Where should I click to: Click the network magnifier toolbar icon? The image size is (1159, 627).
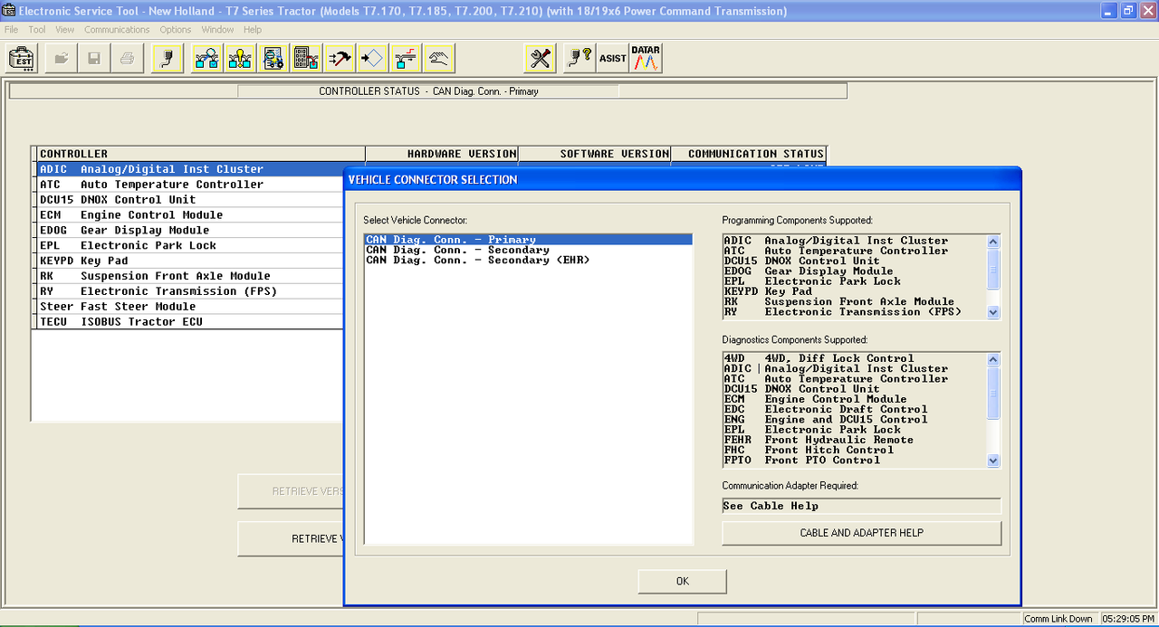207,59
